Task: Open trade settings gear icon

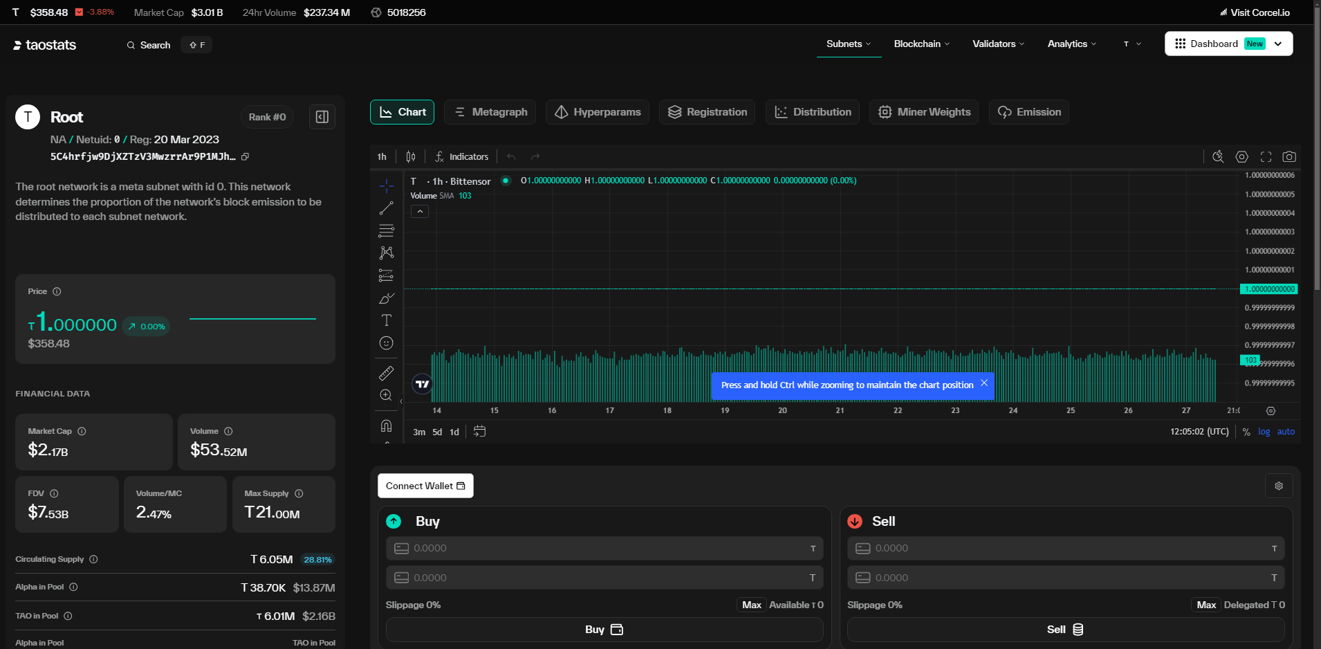Action: (1278, 486)
